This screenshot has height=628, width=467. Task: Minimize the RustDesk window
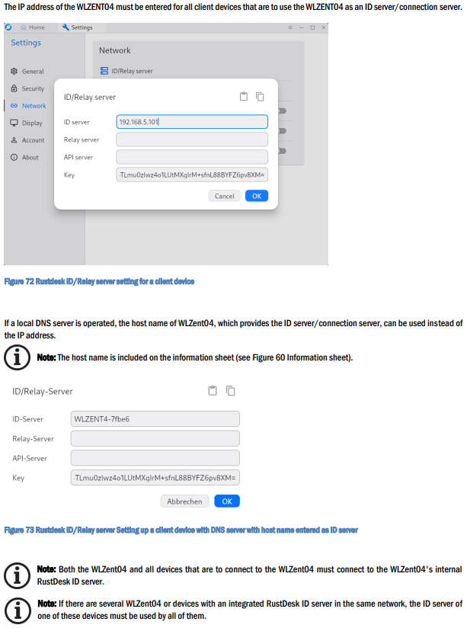coord(302,27)
